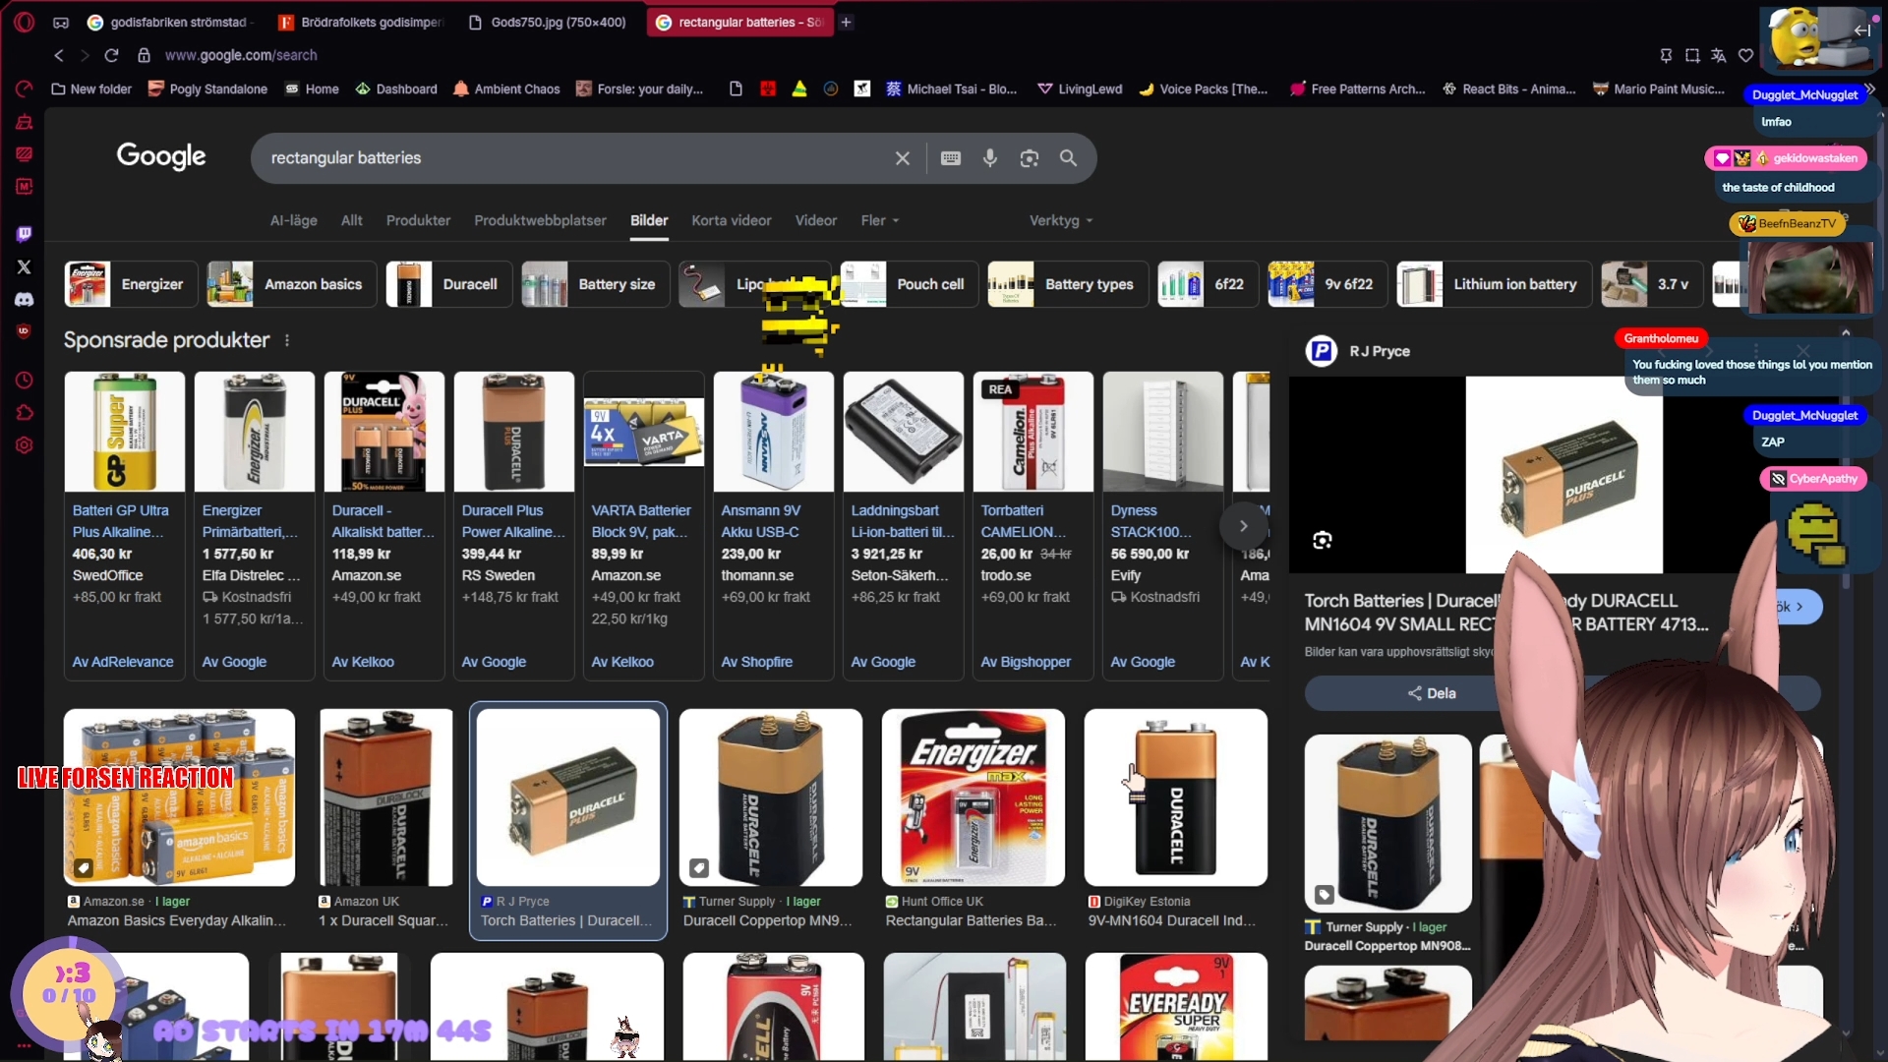The width and height of the screenshot is (1888, 1062).
Task: Clear the search box with X
Action: [x=902, y=158]
